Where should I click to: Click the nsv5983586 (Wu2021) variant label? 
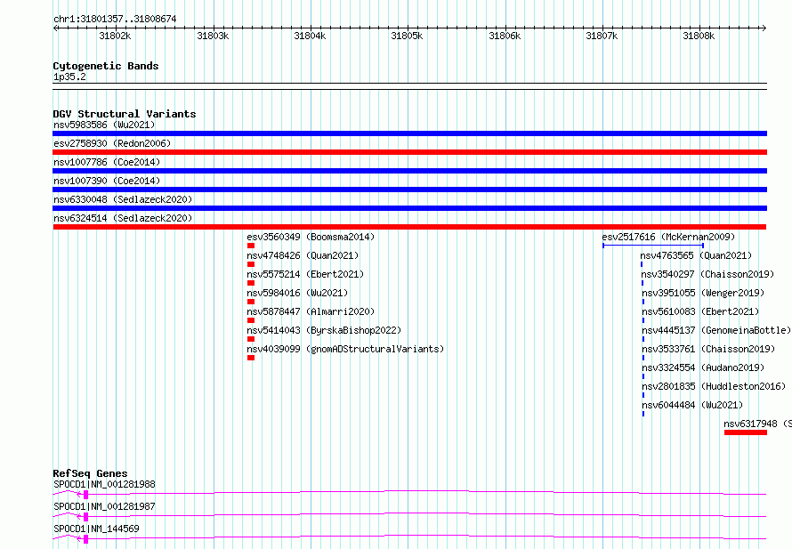tap(104, 125)
